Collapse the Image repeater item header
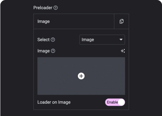 point(74,21)
